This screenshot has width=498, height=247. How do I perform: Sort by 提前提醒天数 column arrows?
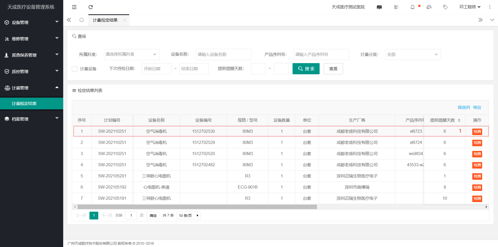459,120
